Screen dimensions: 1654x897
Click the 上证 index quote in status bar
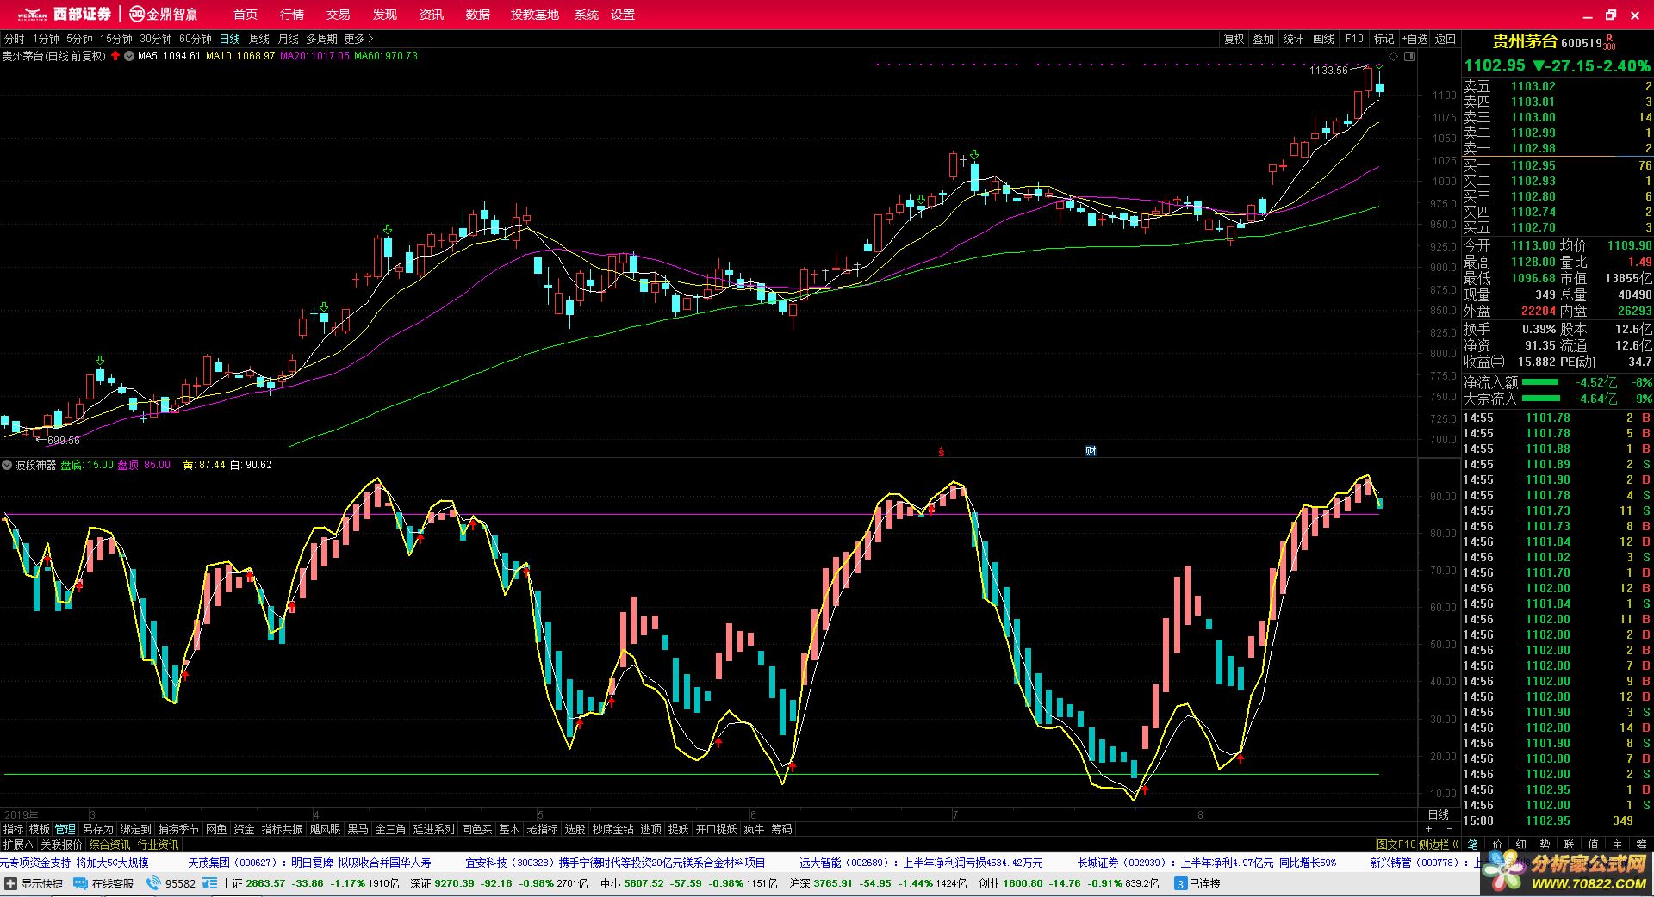tap(310, 883)
